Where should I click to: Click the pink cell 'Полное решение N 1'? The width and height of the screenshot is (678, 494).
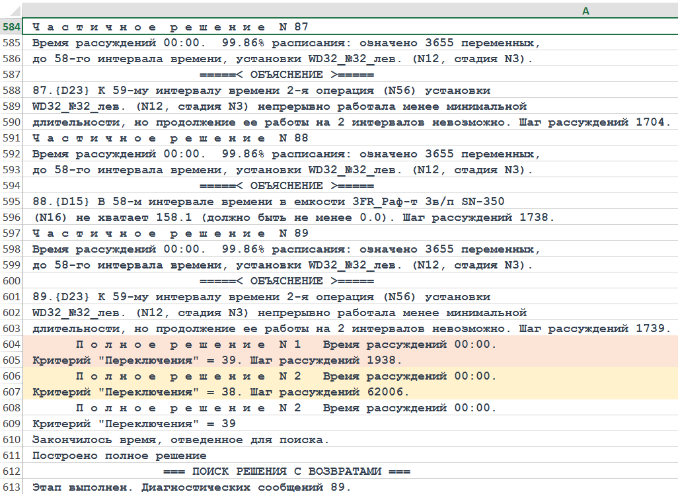point(285,345)
